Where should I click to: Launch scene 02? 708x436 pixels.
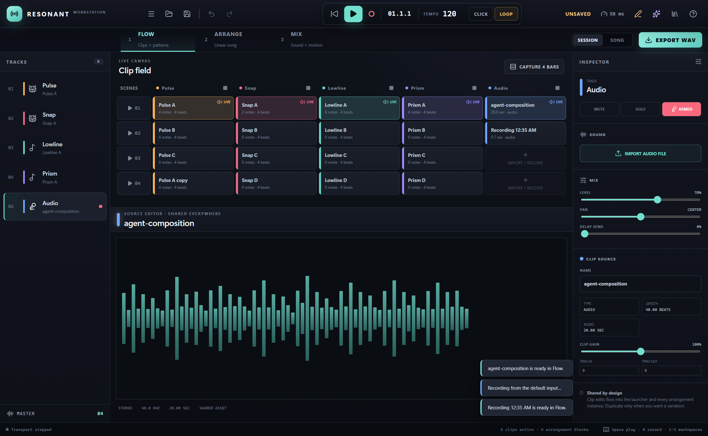pyautogui.click(x=134, y=133)
